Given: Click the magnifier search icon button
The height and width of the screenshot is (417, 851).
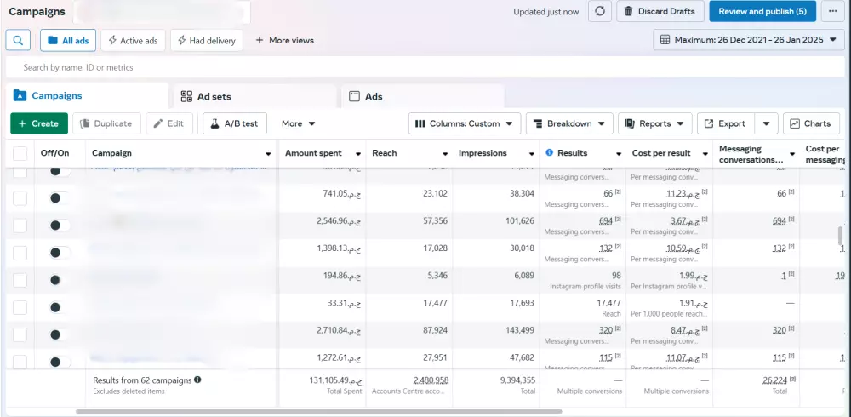Looking at the screenshot, I should tap(19, 40).
